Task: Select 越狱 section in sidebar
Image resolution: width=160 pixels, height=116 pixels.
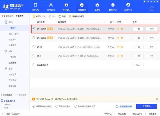Action: [9, 51]
